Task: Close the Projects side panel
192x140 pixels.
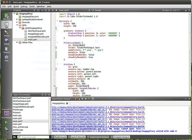Action: point(49,10)
